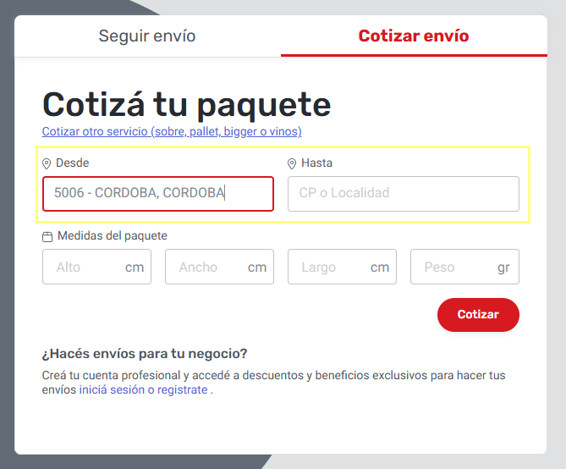The width and height of the screenshot is (566, 469).
Task: Click the ¿Hacés envíos para tu negocio? heading
Action: tap(145, 353)
